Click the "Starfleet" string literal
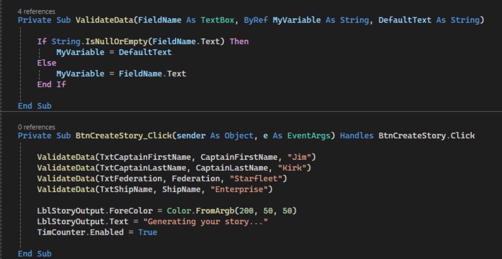This screenshot has width=502, height=259. coord(258,179)
